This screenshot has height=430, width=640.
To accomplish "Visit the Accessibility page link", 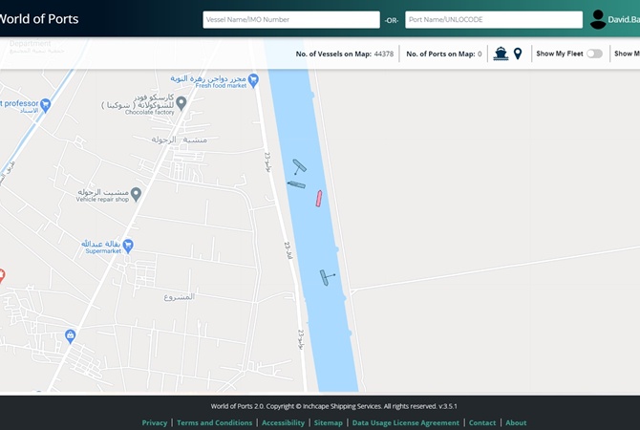I will [283, 422].
